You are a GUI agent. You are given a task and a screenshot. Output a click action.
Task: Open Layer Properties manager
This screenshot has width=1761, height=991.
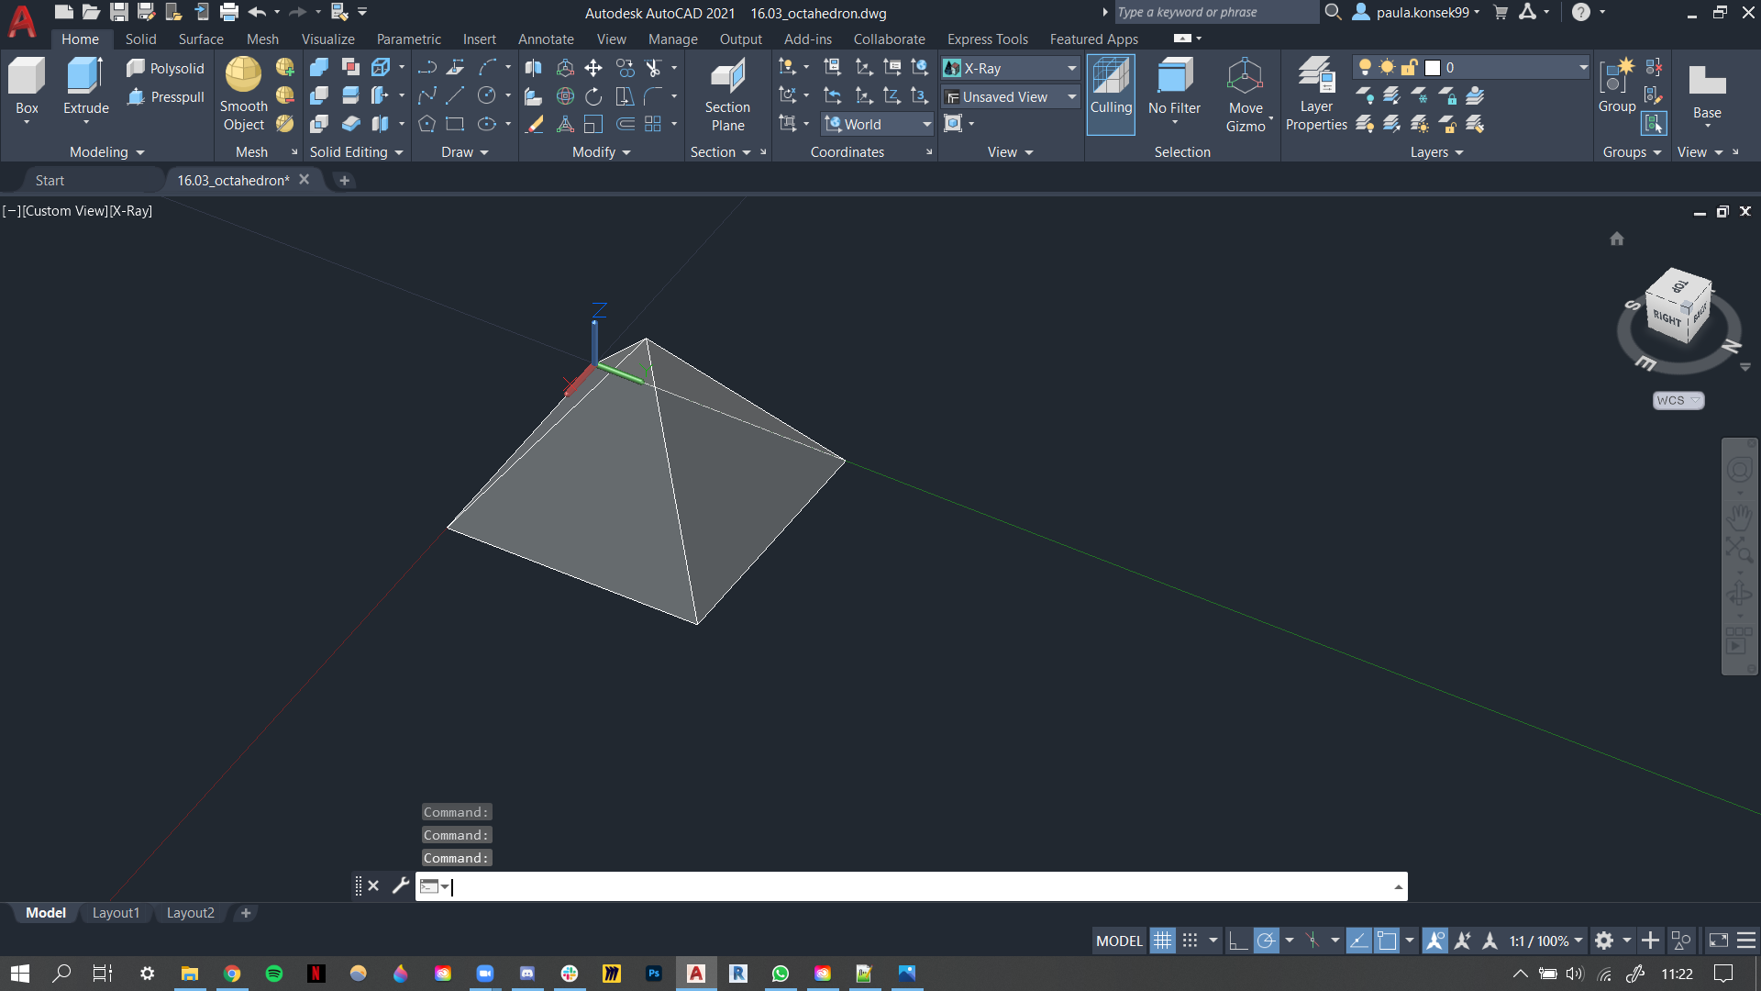point(1316,95)
